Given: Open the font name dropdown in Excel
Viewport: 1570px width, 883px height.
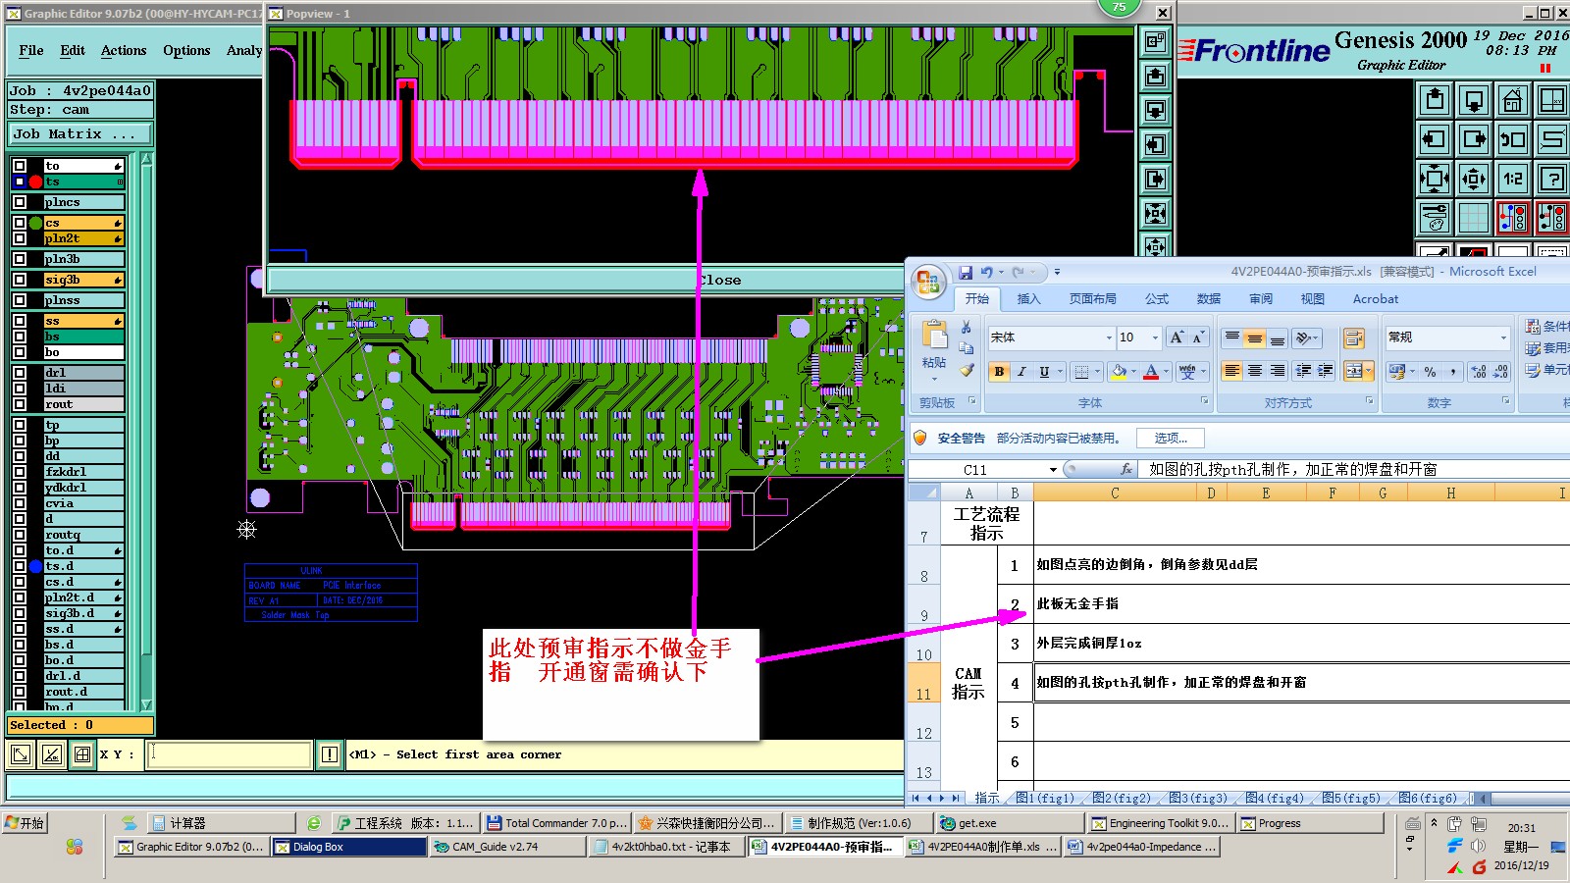Looking at the screenshot, I should click(x=1109, y=338).
